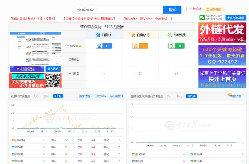Viewport: 249px width, 164px height.
Task: Click the WeChat icon near 扫码关注公众号
Action: click(202, 17)
